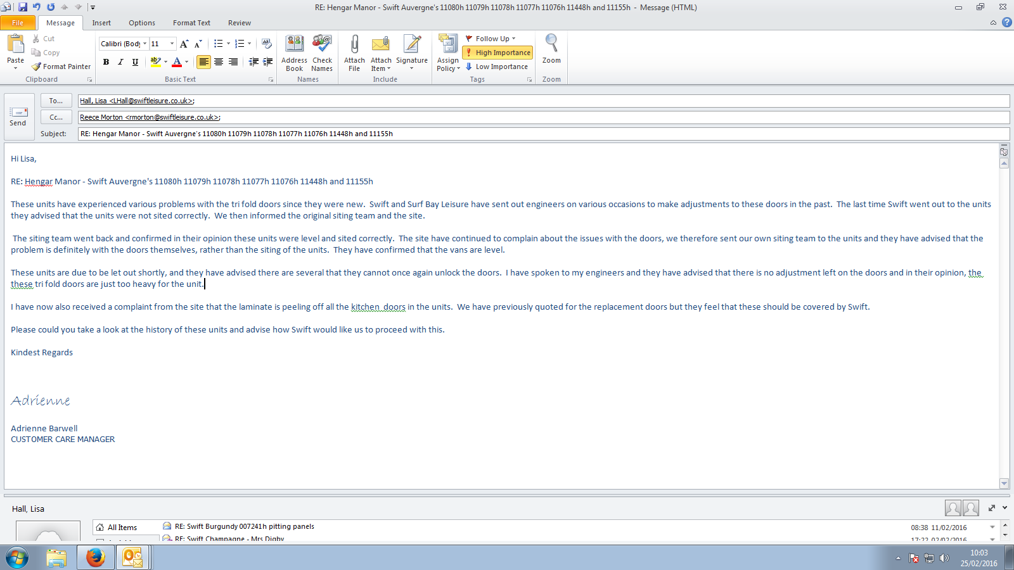This screenshot has height=570, width=1014.
Task: Toggle the numbered list button
Action: 239,44
